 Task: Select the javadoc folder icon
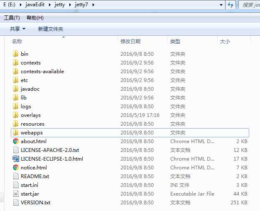16,89
